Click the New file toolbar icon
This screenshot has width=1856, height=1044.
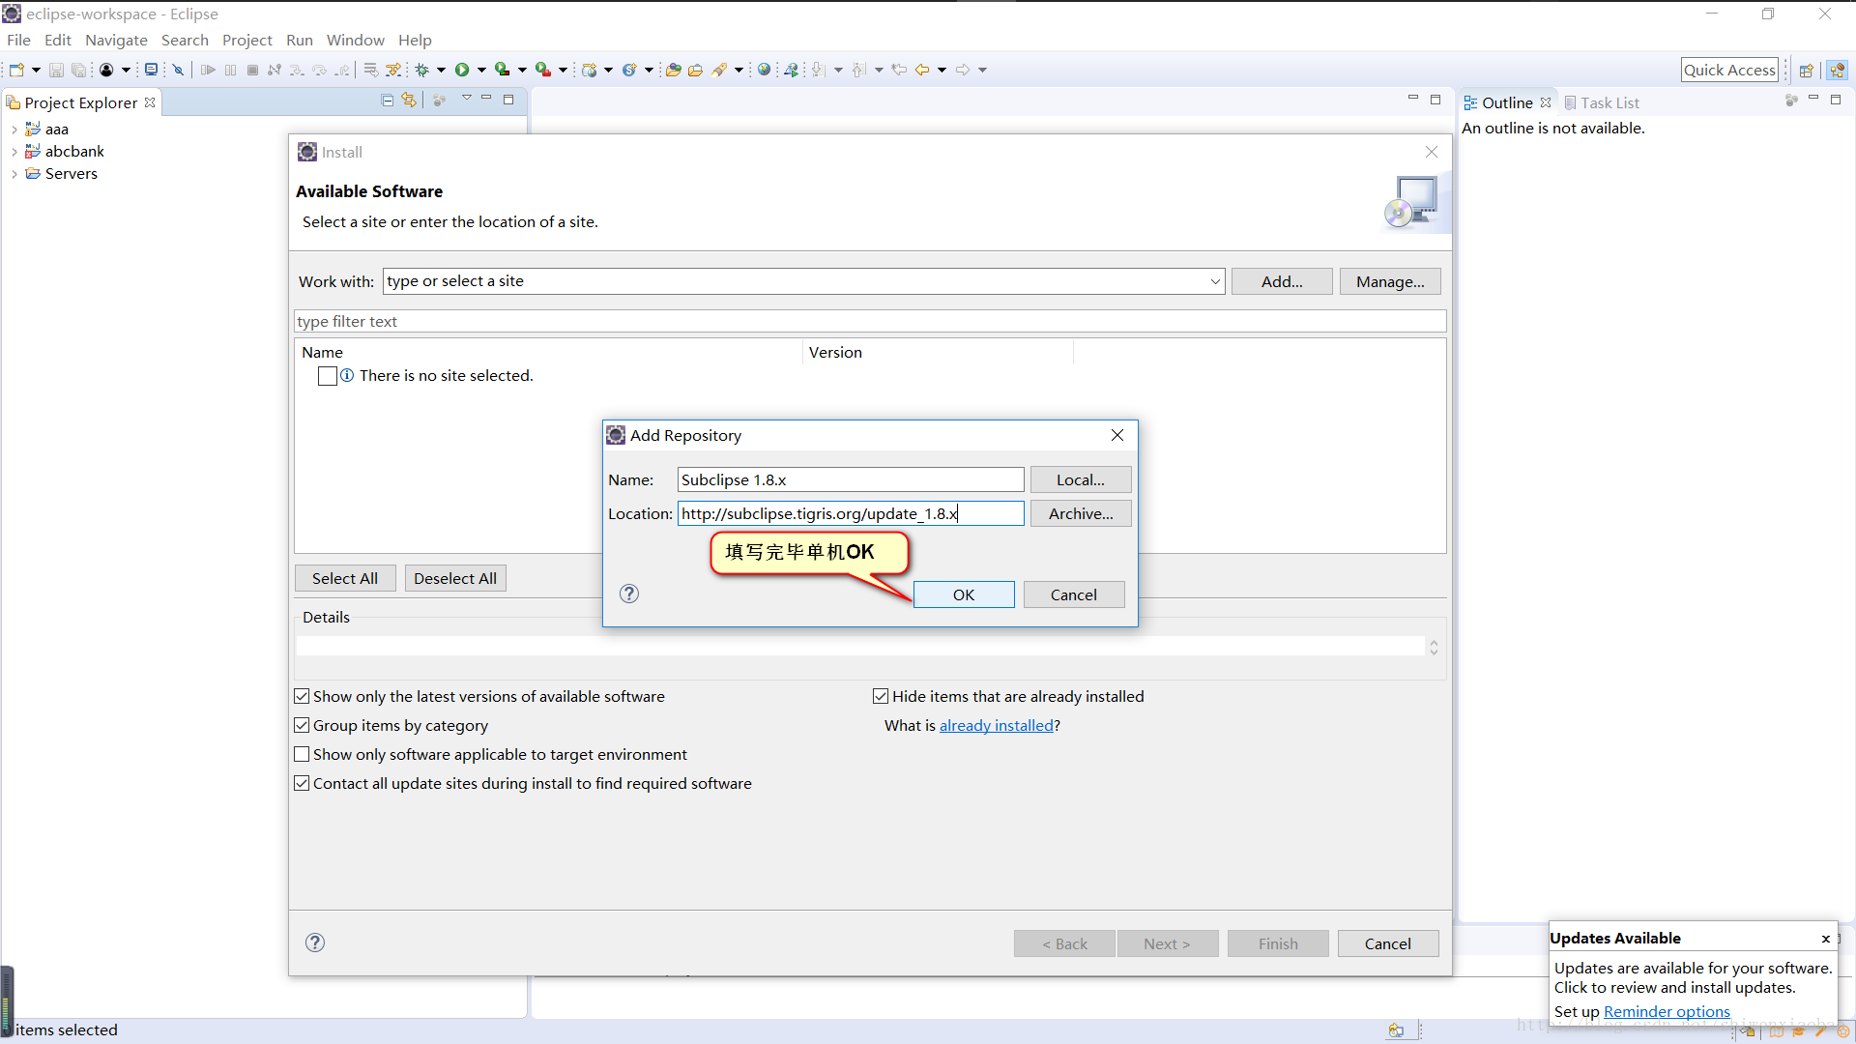[16, 70]
